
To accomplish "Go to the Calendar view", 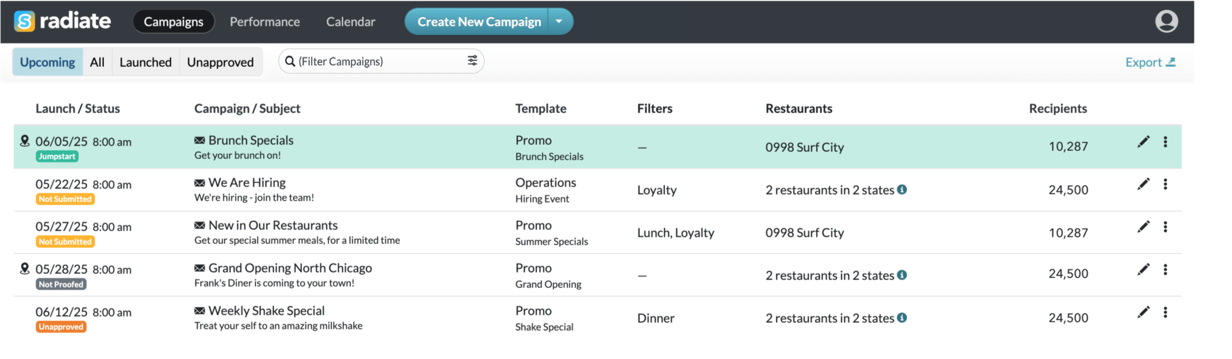I will tap(351, 22).
